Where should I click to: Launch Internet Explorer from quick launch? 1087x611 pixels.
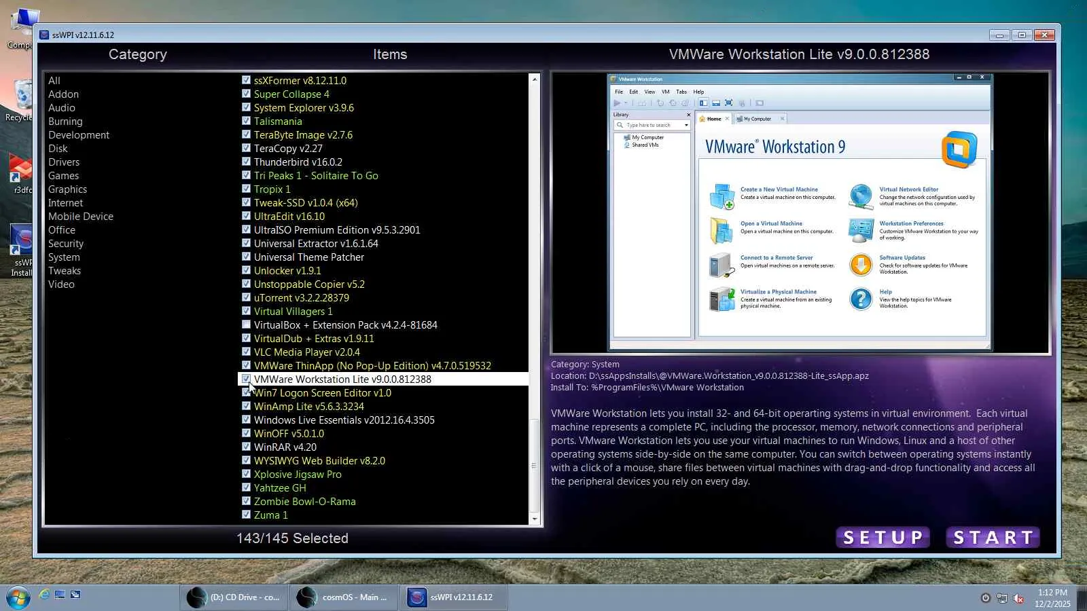click(44, 595)
